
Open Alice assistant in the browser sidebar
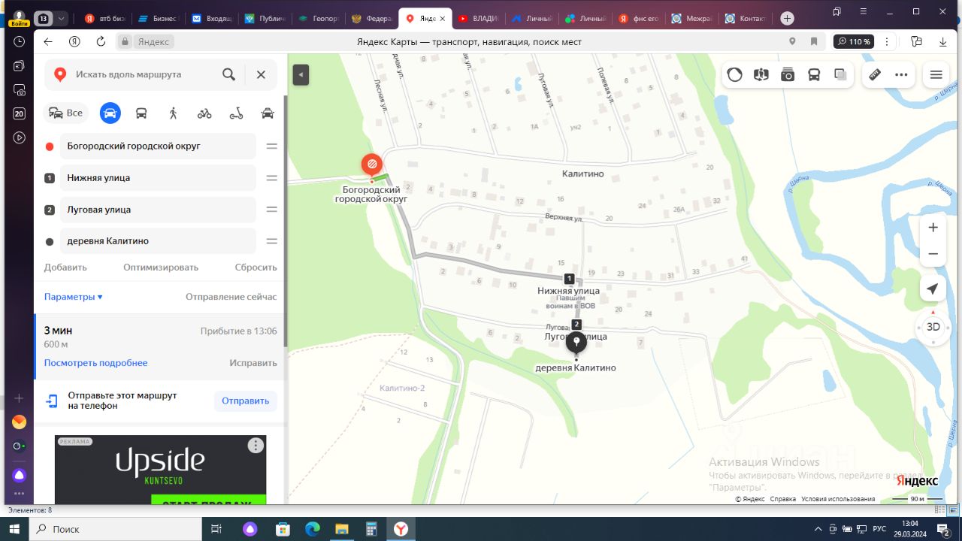click(20, 476)
